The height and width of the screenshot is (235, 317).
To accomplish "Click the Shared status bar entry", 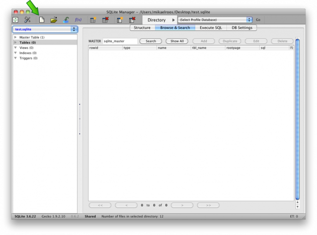I will [x=90, y=216].
